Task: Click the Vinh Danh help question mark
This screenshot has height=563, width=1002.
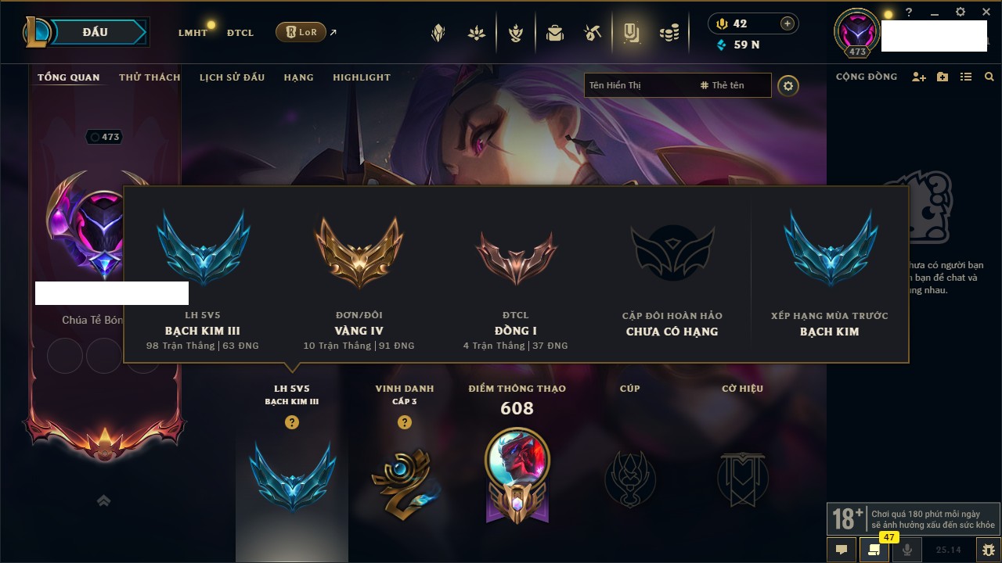Action: pos(405,422)
